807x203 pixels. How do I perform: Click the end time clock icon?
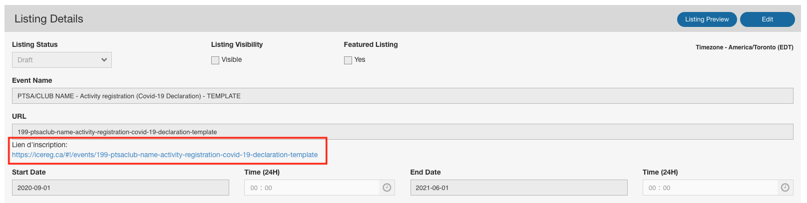coord(785,188)
